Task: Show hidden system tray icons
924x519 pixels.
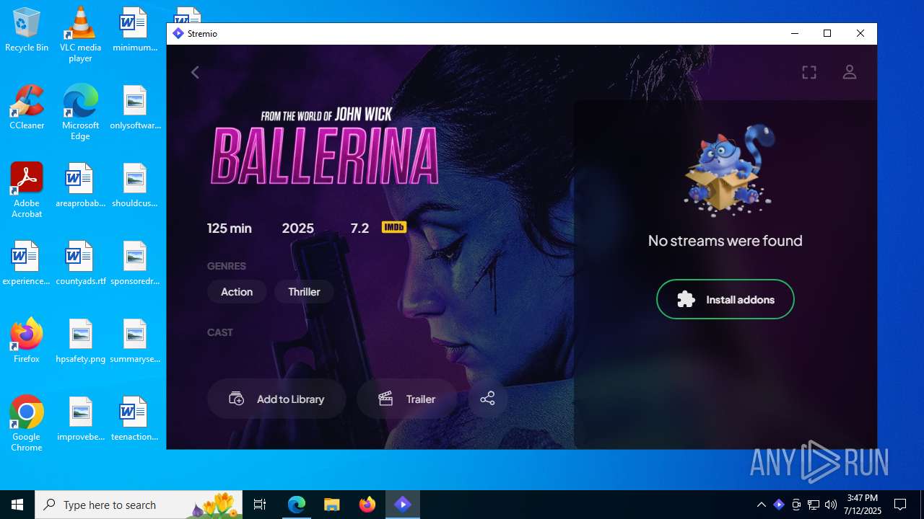Action: pyautogui.click(x=761, y=505)
